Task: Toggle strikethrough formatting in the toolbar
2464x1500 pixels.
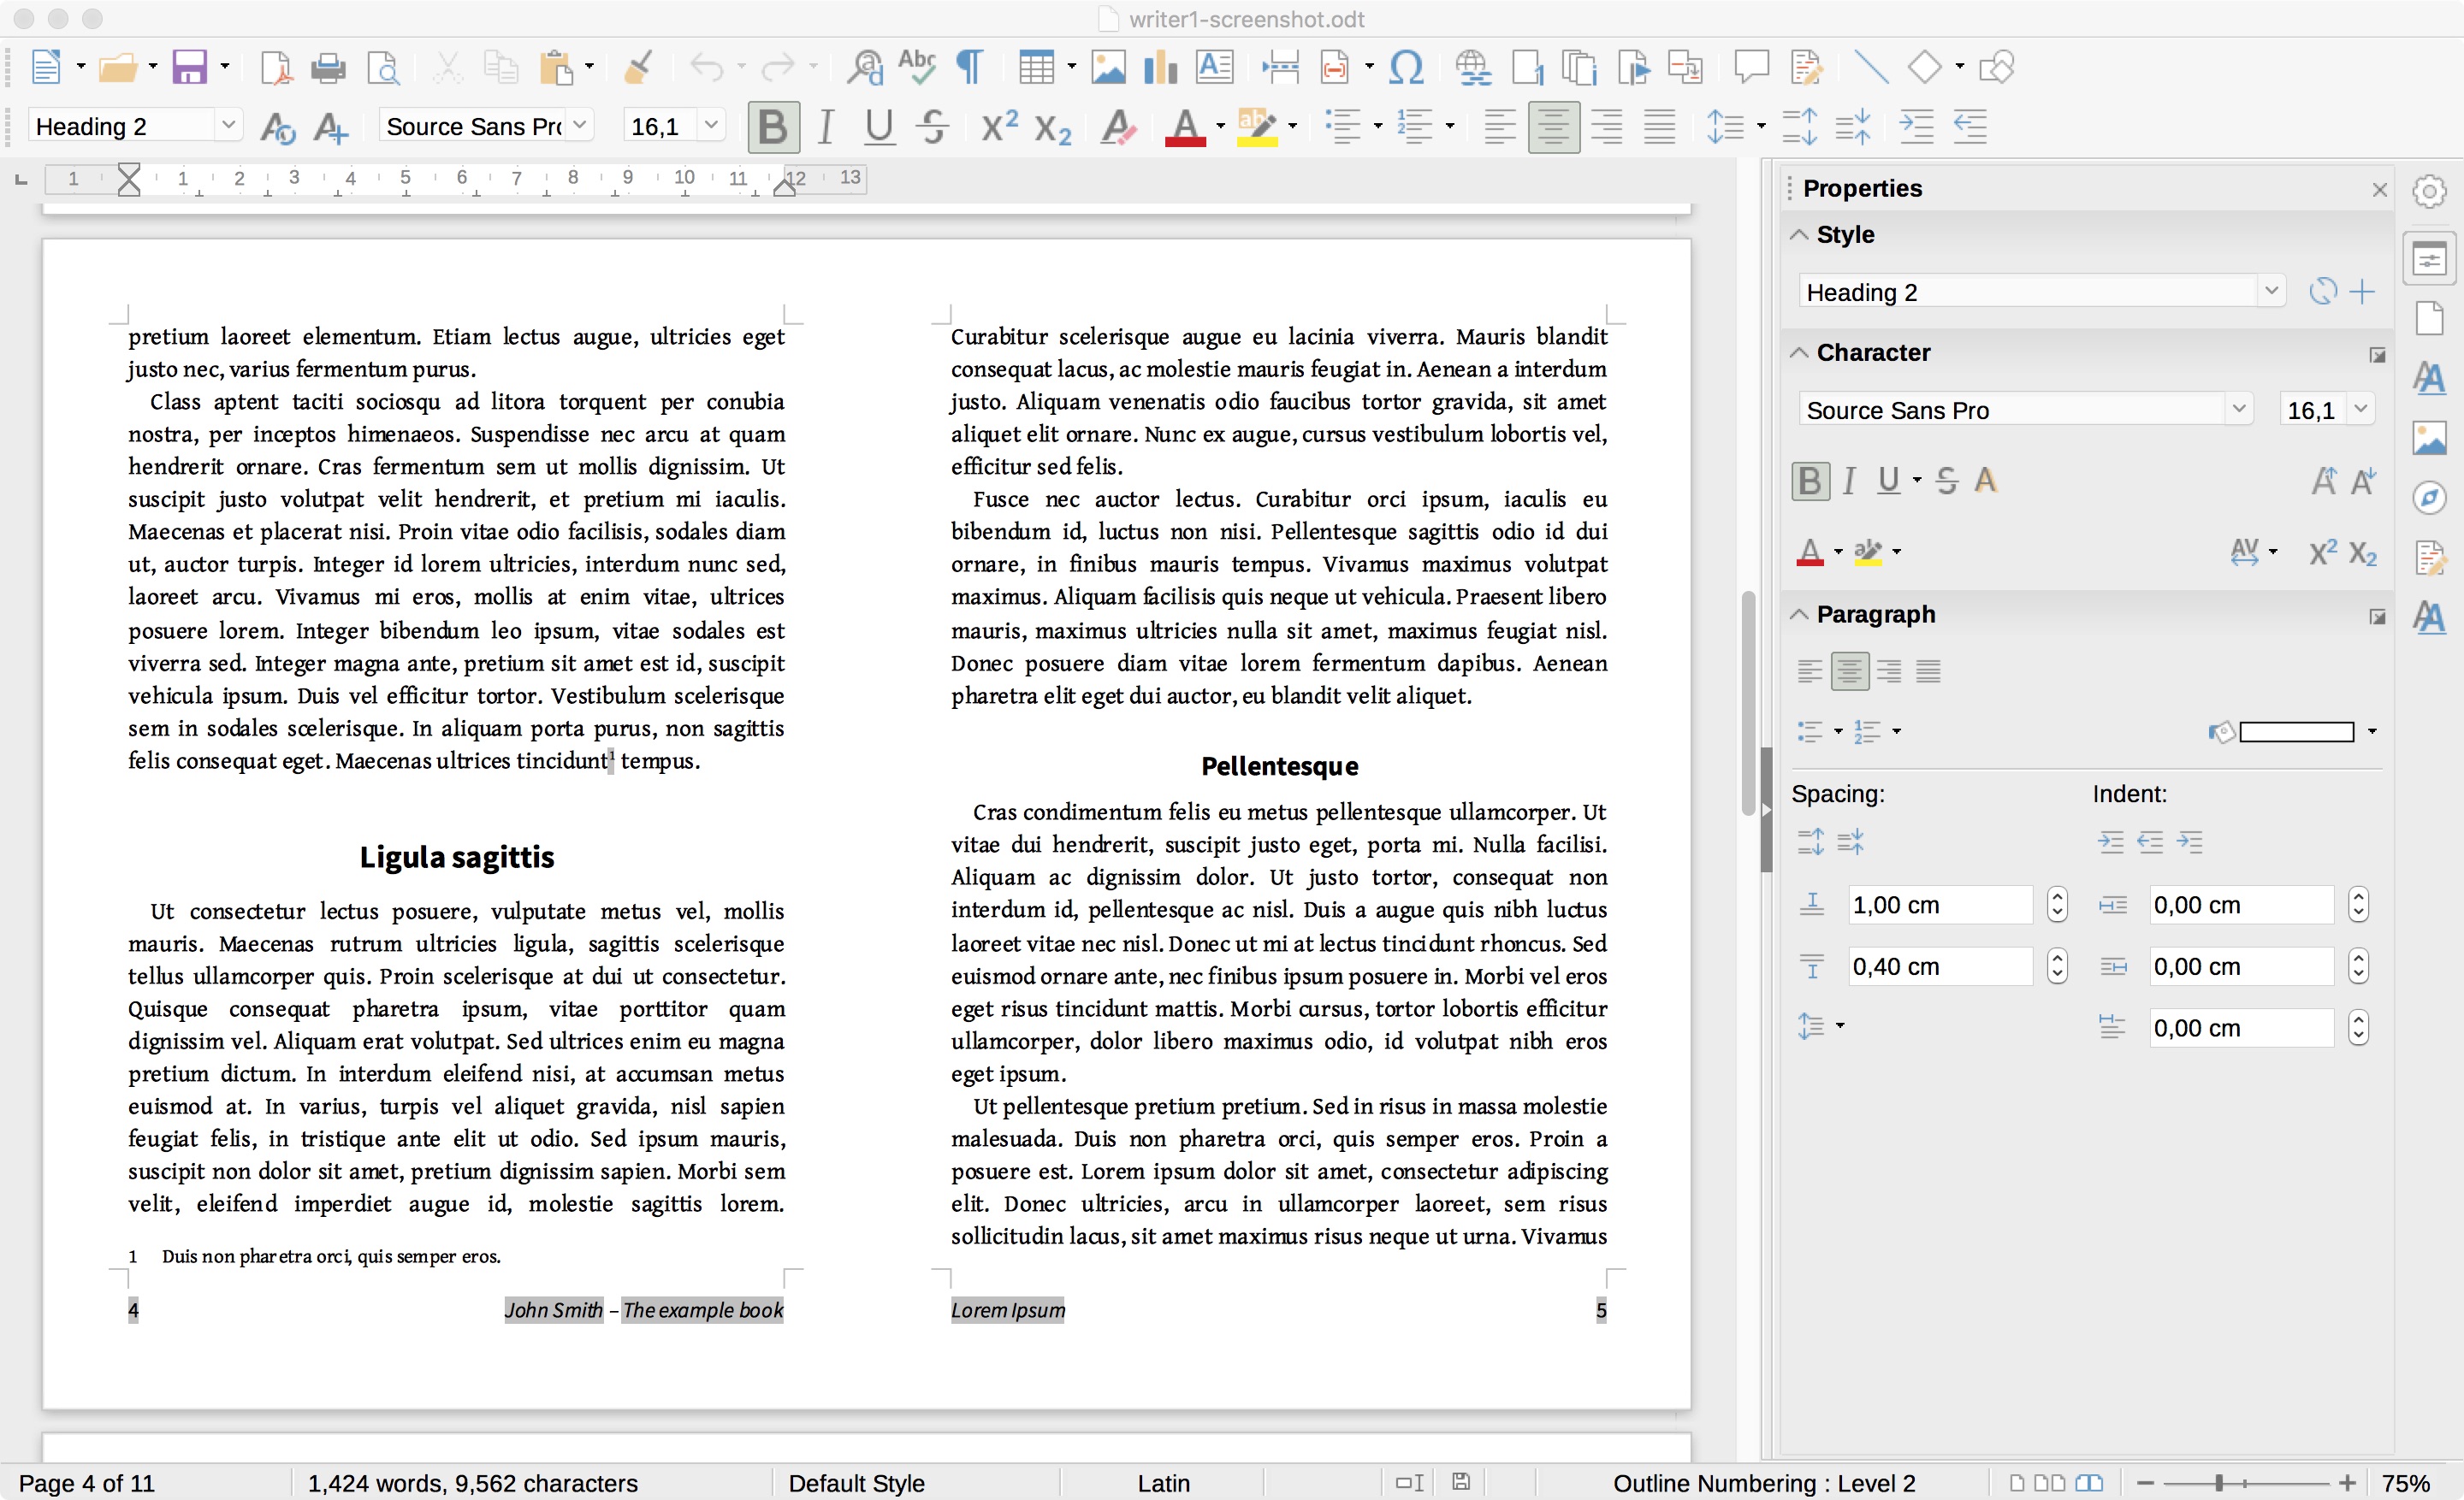Action: [931, 127]
